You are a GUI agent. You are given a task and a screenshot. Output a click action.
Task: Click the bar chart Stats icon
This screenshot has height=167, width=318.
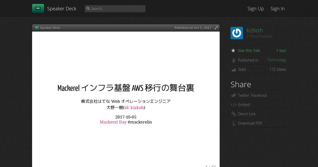click(233, 70)
